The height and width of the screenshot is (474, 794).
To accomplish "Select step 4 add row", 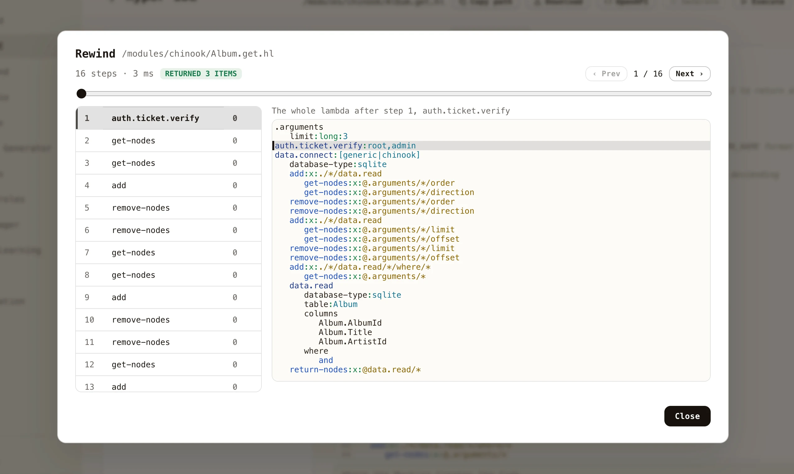I will pos(168,185).
